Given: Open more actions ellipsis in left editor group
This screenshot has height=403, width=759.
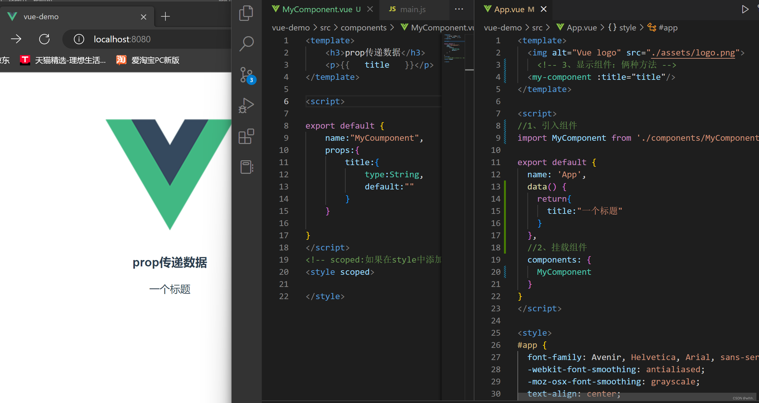Looking at the screenshot, I should pos(459,9).
